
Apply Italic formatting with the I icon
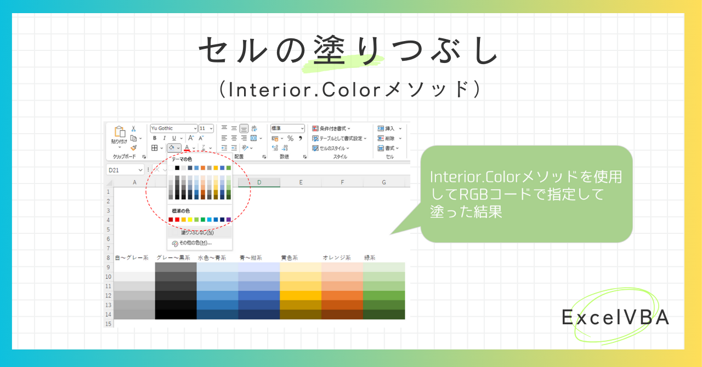pos(164,138)
